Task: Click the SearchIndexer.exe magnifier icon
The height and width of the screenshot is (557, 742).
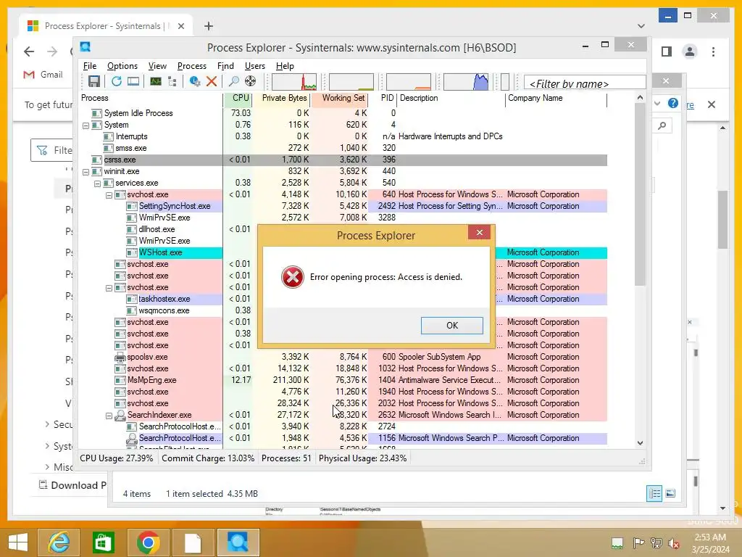Action: pyautogui.click(x=120, y=416)
